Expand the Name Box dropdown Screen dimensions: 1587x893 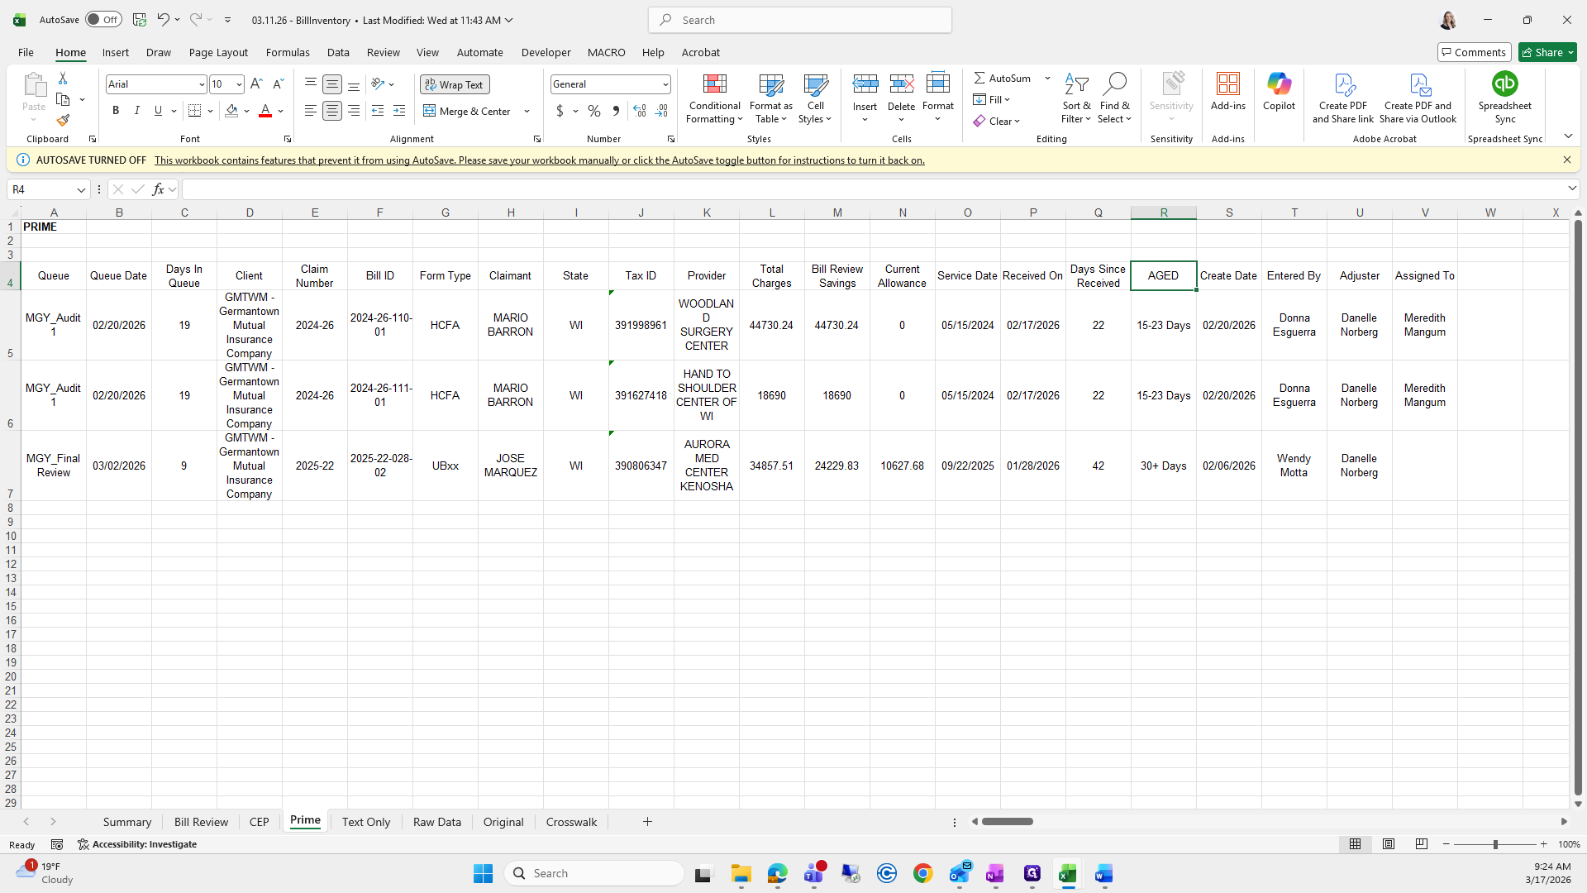pyautogui.click(x=81, y=189)
